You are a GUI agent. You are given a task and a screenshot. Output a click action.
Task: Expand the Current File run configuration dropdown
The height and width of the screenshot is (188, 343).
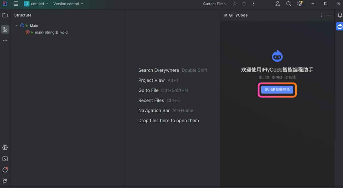(215, 4)
